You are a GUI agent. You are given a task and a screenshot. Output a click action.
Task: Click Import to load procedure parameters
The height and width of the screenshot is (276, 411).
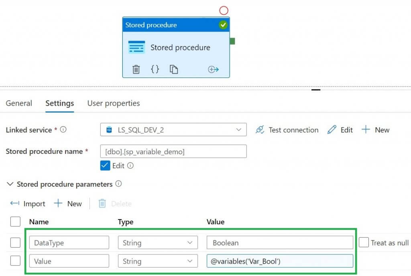[x=28, y=203]
